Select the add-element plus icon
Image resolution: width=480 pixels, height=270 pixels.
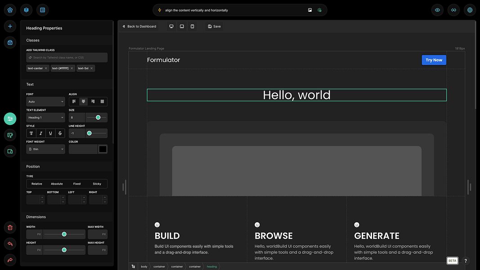[9, 26]
